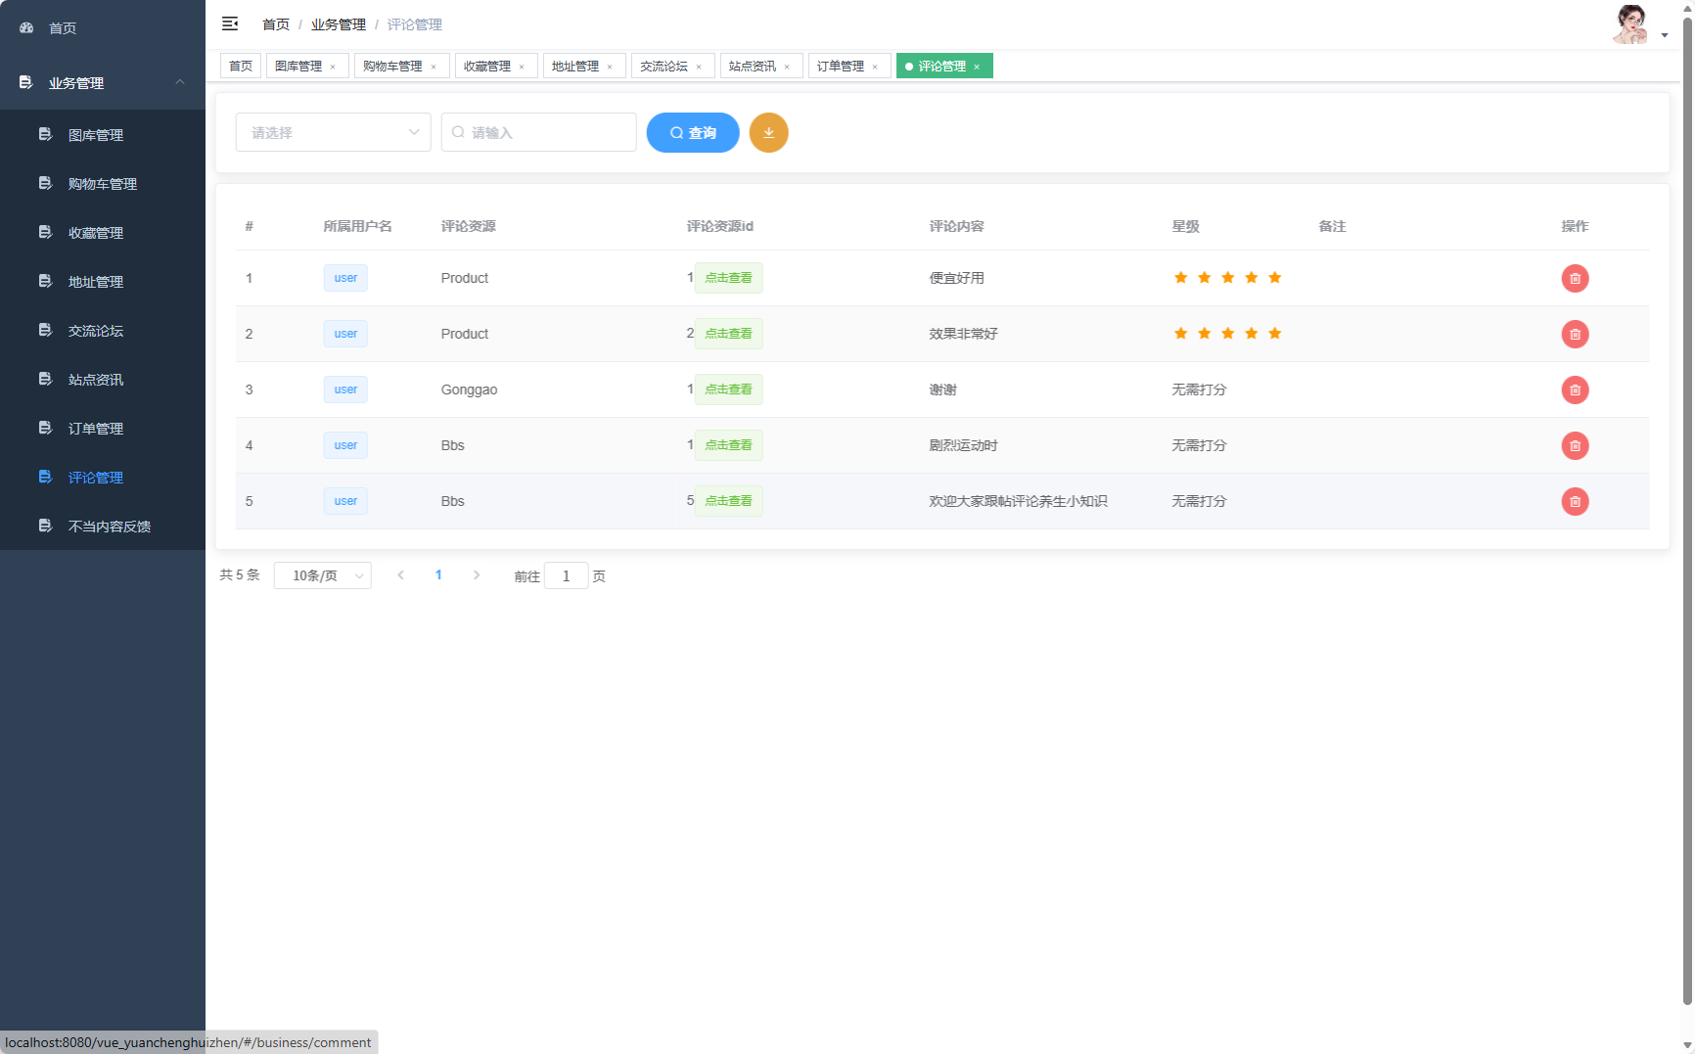
Task: Open 不当内容反馈 in the sidebar
Action: click(x=109, y=527)
